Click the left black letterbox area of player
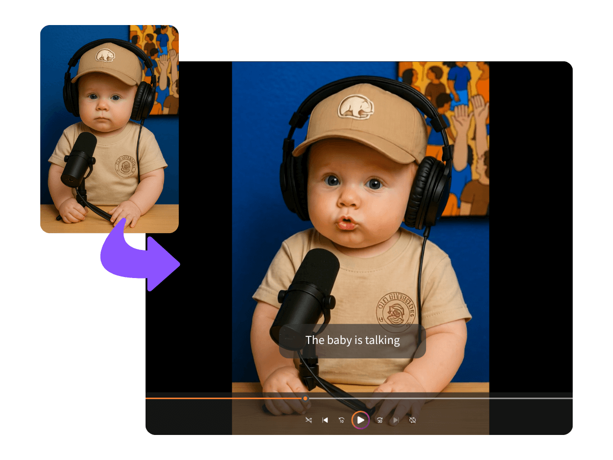This screenshot has height=460, width=613. [x=189, y=230]
